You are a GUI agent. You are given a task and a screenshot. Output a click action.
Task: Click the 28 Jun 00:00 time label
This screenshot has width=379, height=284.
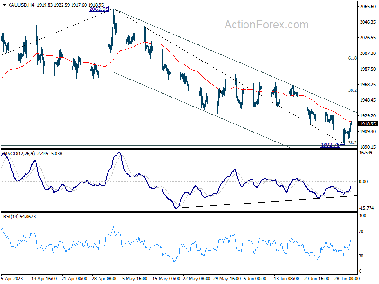tap(347, 278)
